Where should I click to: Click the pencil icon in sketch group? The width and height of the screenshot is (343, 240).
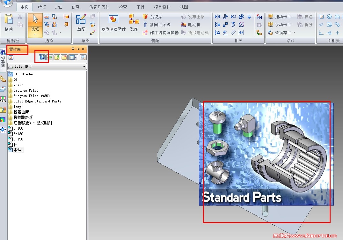93,33
